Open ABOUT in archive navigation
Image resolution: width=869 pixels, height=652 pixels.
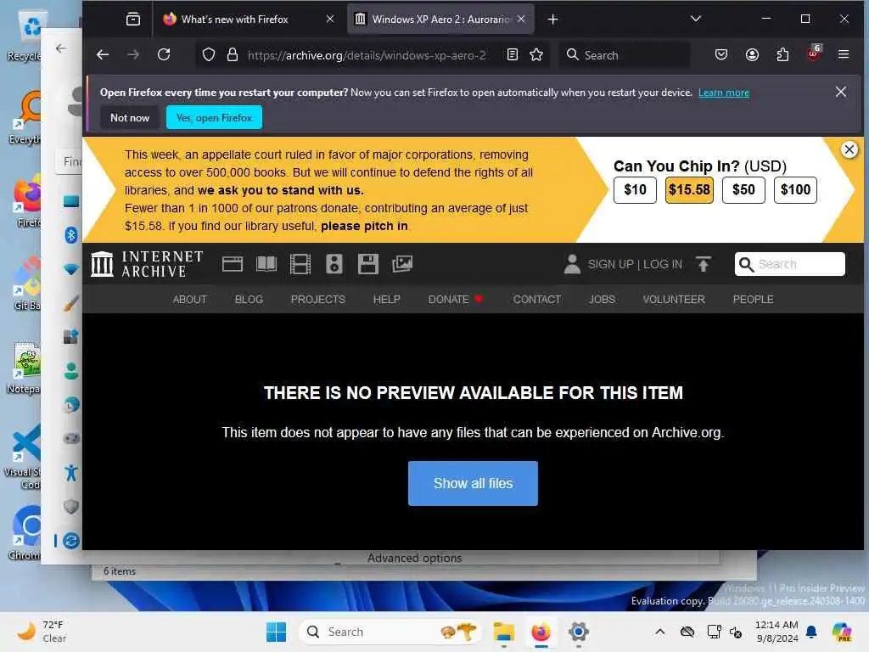(x=189, y=300)
